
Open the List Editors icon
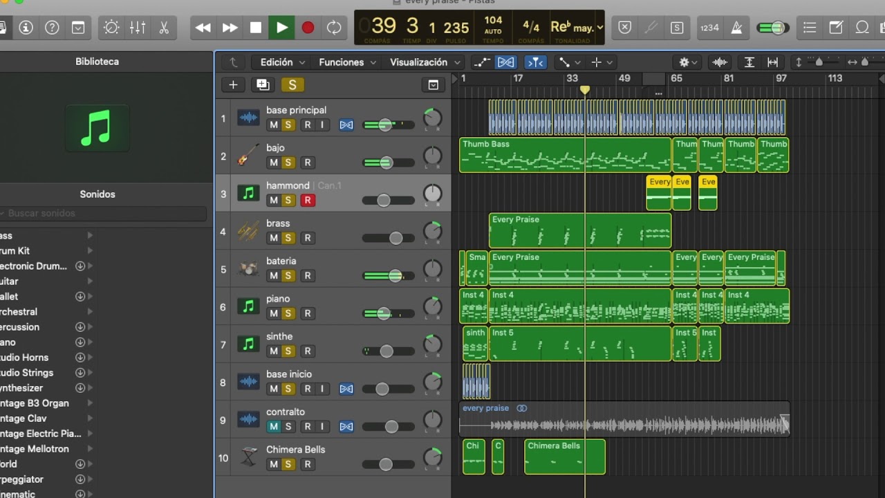click(810, 28)
